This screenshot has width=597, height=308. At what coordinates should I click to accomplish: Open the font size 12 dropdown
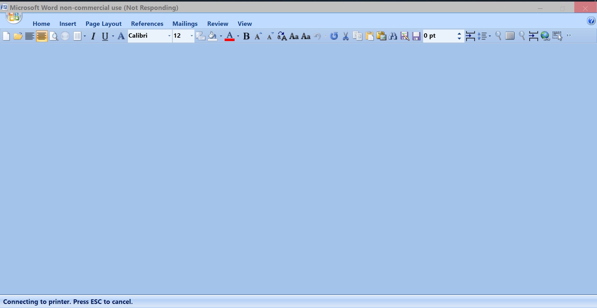pos(191,36)
